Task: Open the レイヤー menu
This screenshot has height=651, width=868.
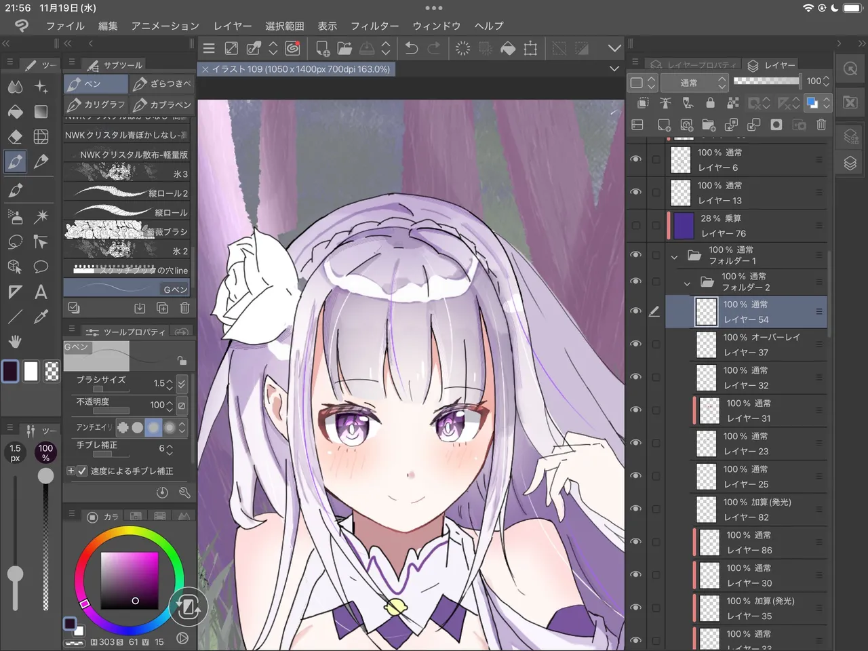Action: pyautogui.click(x=232, y=26)
